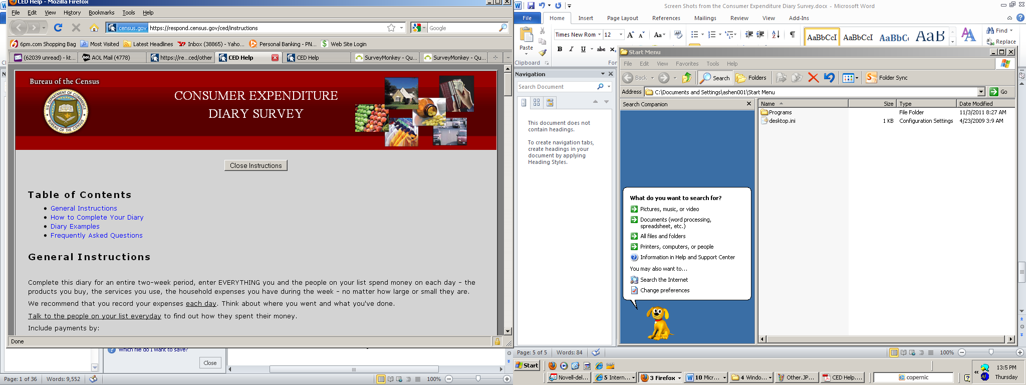Open the Firefox Bookmarks menu
The image size is (1026, 385).
tap(101, 13)
